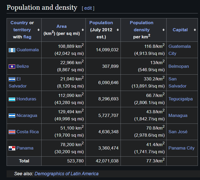Click Honduras population 8,296,693
The height and width of the screenshot is (180, 200).
[108, 99]
